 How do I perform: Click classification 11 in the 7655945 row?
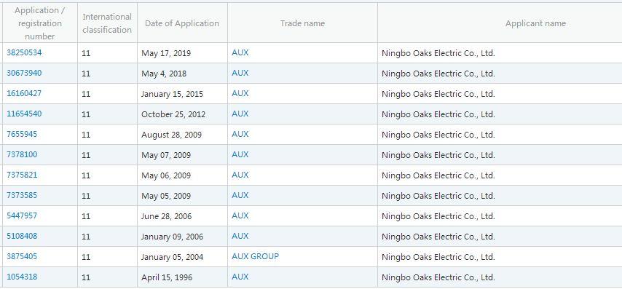(86, 135)
